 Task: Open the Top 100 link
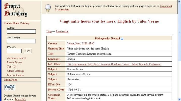click(x=12, y=67)
